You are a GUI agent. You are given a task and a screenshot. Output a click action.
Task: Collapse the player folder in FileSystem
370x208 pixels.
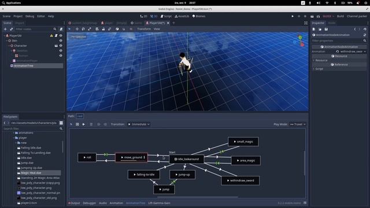[14, 138]
